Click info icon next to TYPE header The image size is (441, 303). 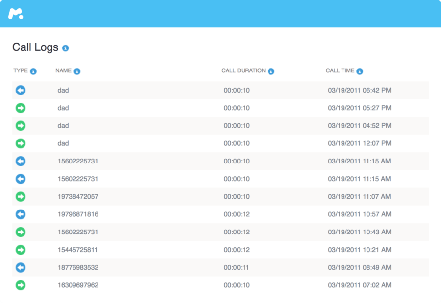point(33,71)
